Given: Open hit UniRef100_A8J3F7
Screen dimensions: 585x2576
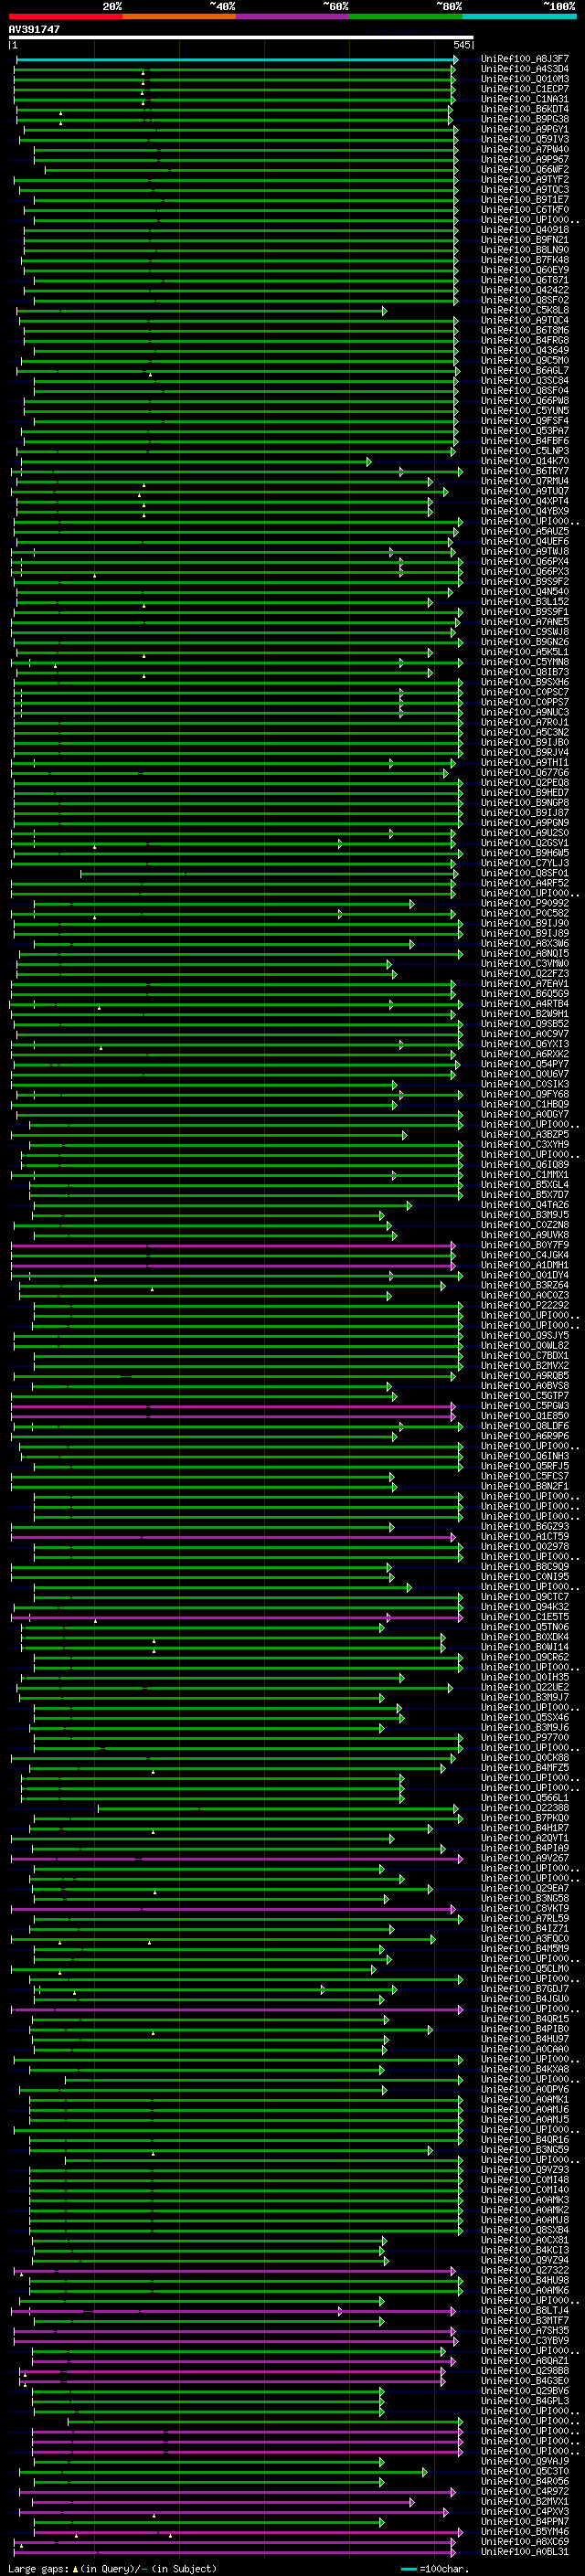Looking at the screenshot, I should [524, 59].
